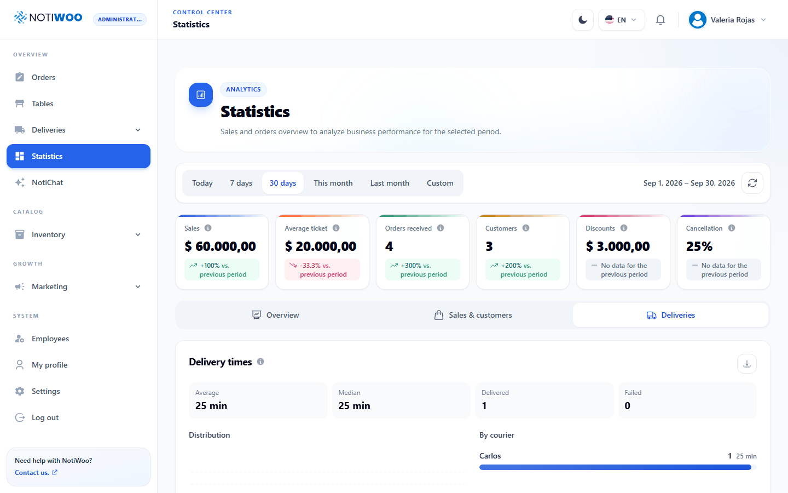Screen dimensions: 788x493
Task: Show info tooltip for Cancellation card
Action: (x=732, y=228)
